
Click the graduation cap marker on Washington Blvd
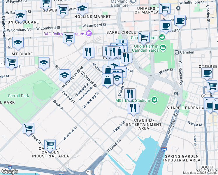click(x=64, y=75)
